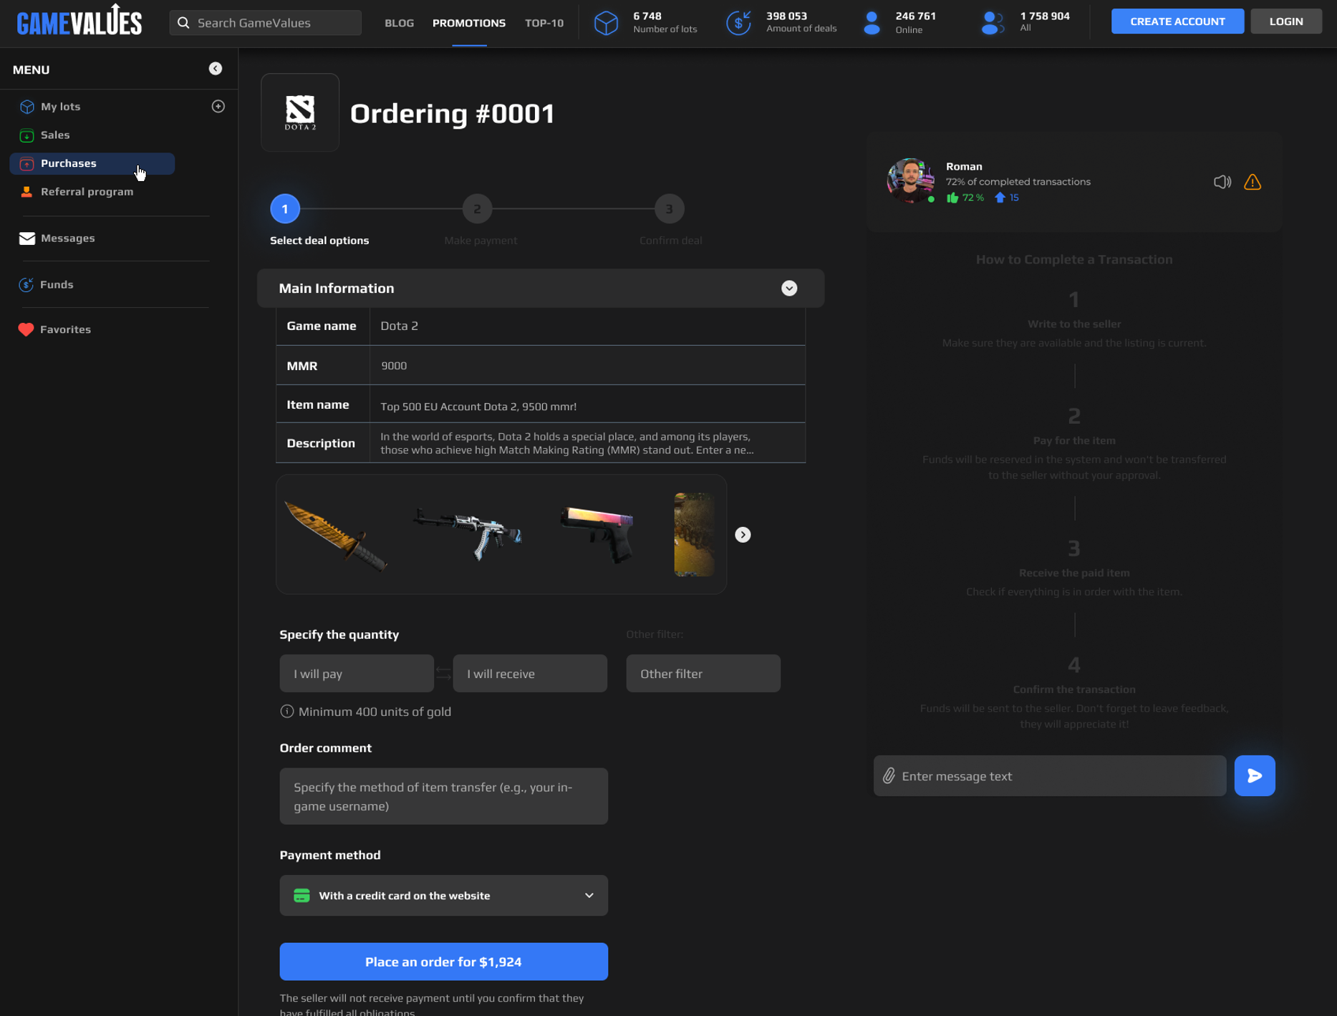Click the MMR value 9000
Viewport: 1337px width, 1016px height.
tap(394, 366)
